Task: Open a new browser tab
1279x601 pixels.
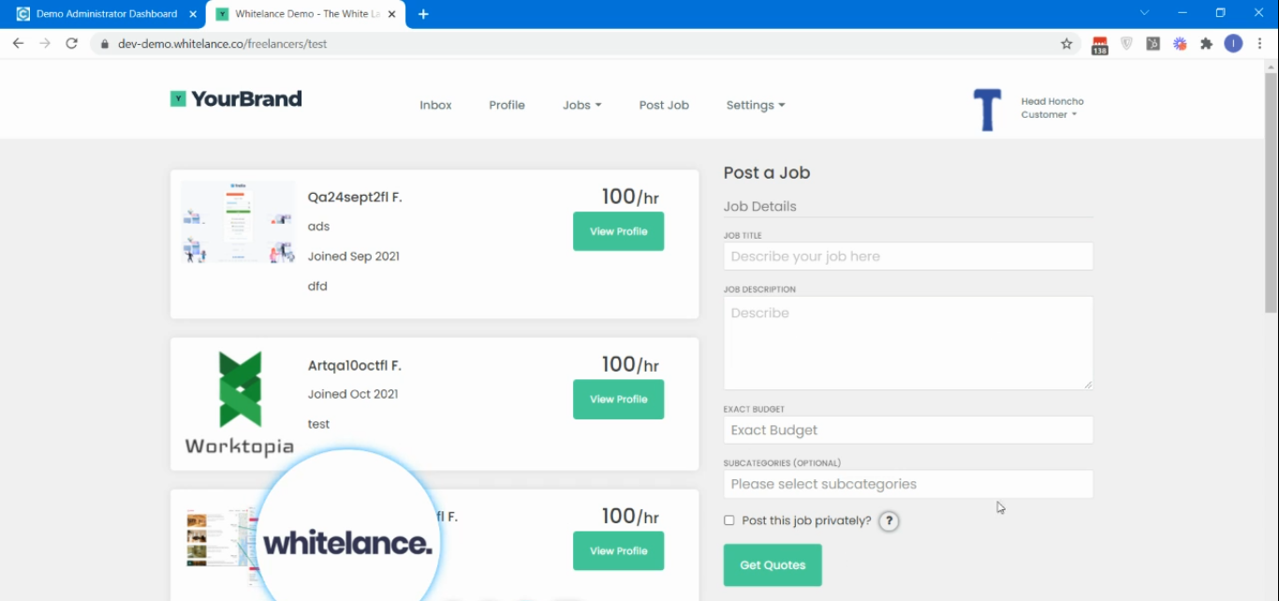Action: (x=423, y=14)
